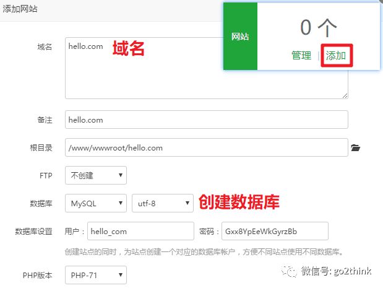The width and height of the screenshot is (383, 288).
Task: Click the 根目录 label
Action: point(41,147)
